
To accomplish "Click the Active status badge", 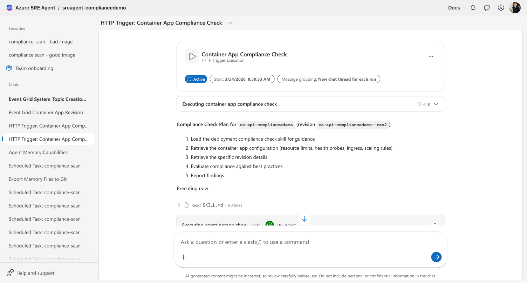I will click(x=196, y=79).
